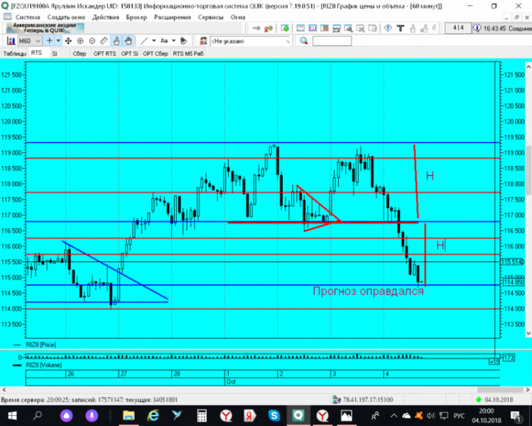Expand the crosshair cursor options arrow
This screenshot has width=532, height=426.
pos(58,41)
